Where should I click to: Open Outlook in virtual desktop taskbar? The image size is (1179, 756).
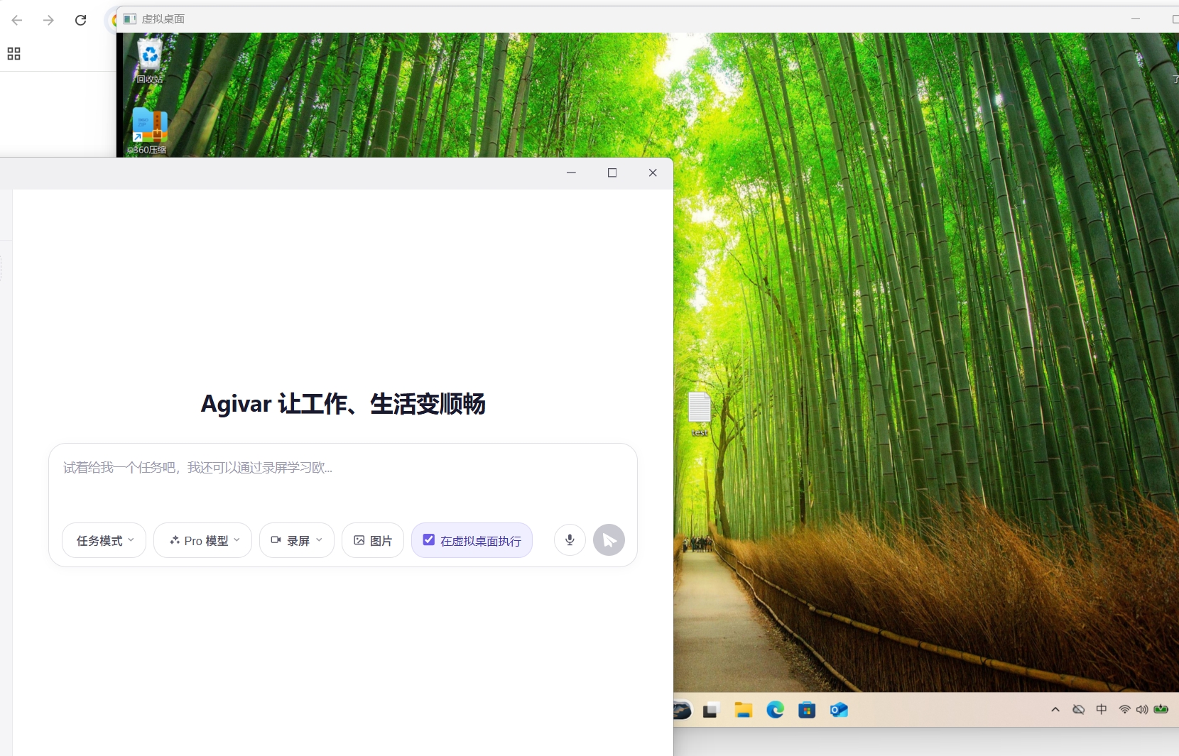click(839, 710)
